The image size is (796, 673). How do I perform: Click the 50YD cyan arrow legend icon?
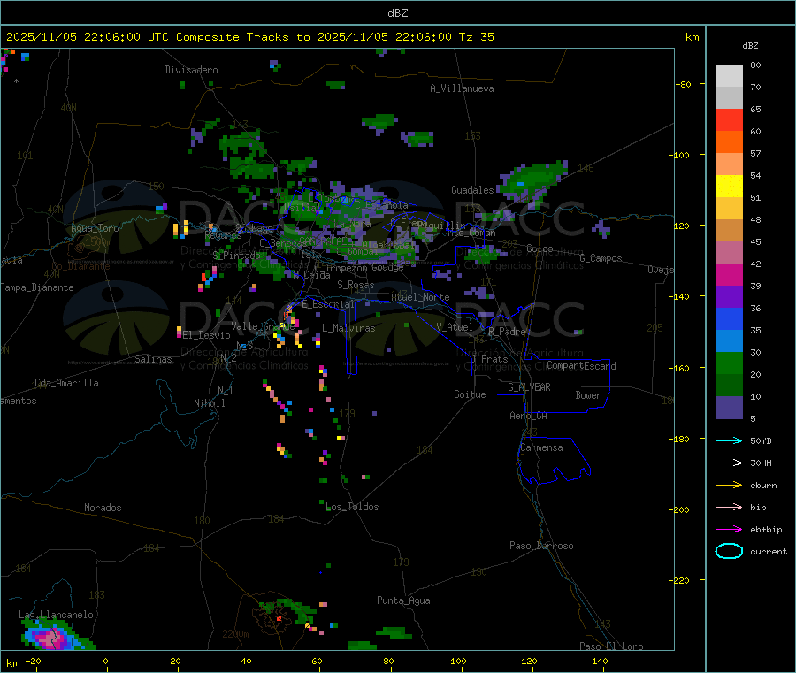click(729, 440)
